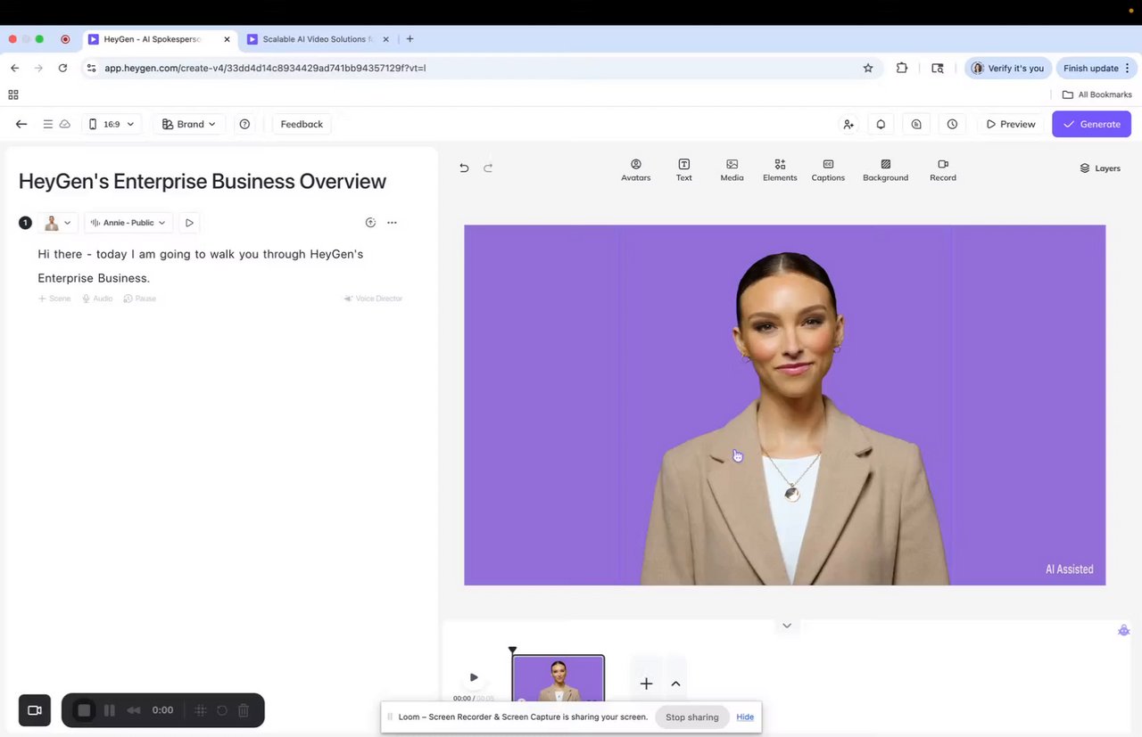Click Verify it's you profile chip
Screen dimensions: 1142x737
coord(1007,68)
